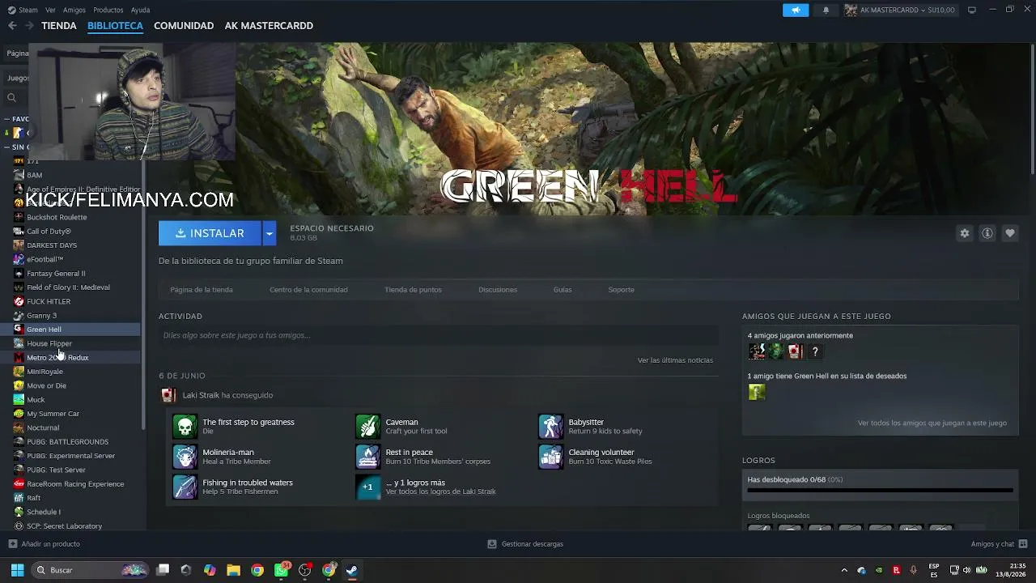
Task: Open the Ayuda menu
Action: (x=140, y=10)
